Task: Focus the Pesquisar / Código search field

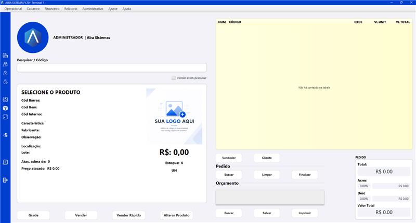Action: click(x=112, y=67)
